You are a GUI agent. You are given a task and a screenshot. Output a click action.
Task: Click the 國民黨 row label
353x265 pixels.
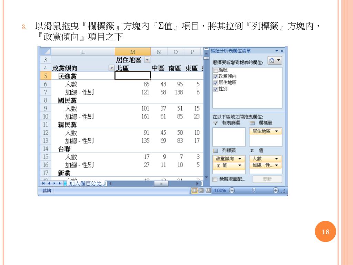[x=67, y=100]
